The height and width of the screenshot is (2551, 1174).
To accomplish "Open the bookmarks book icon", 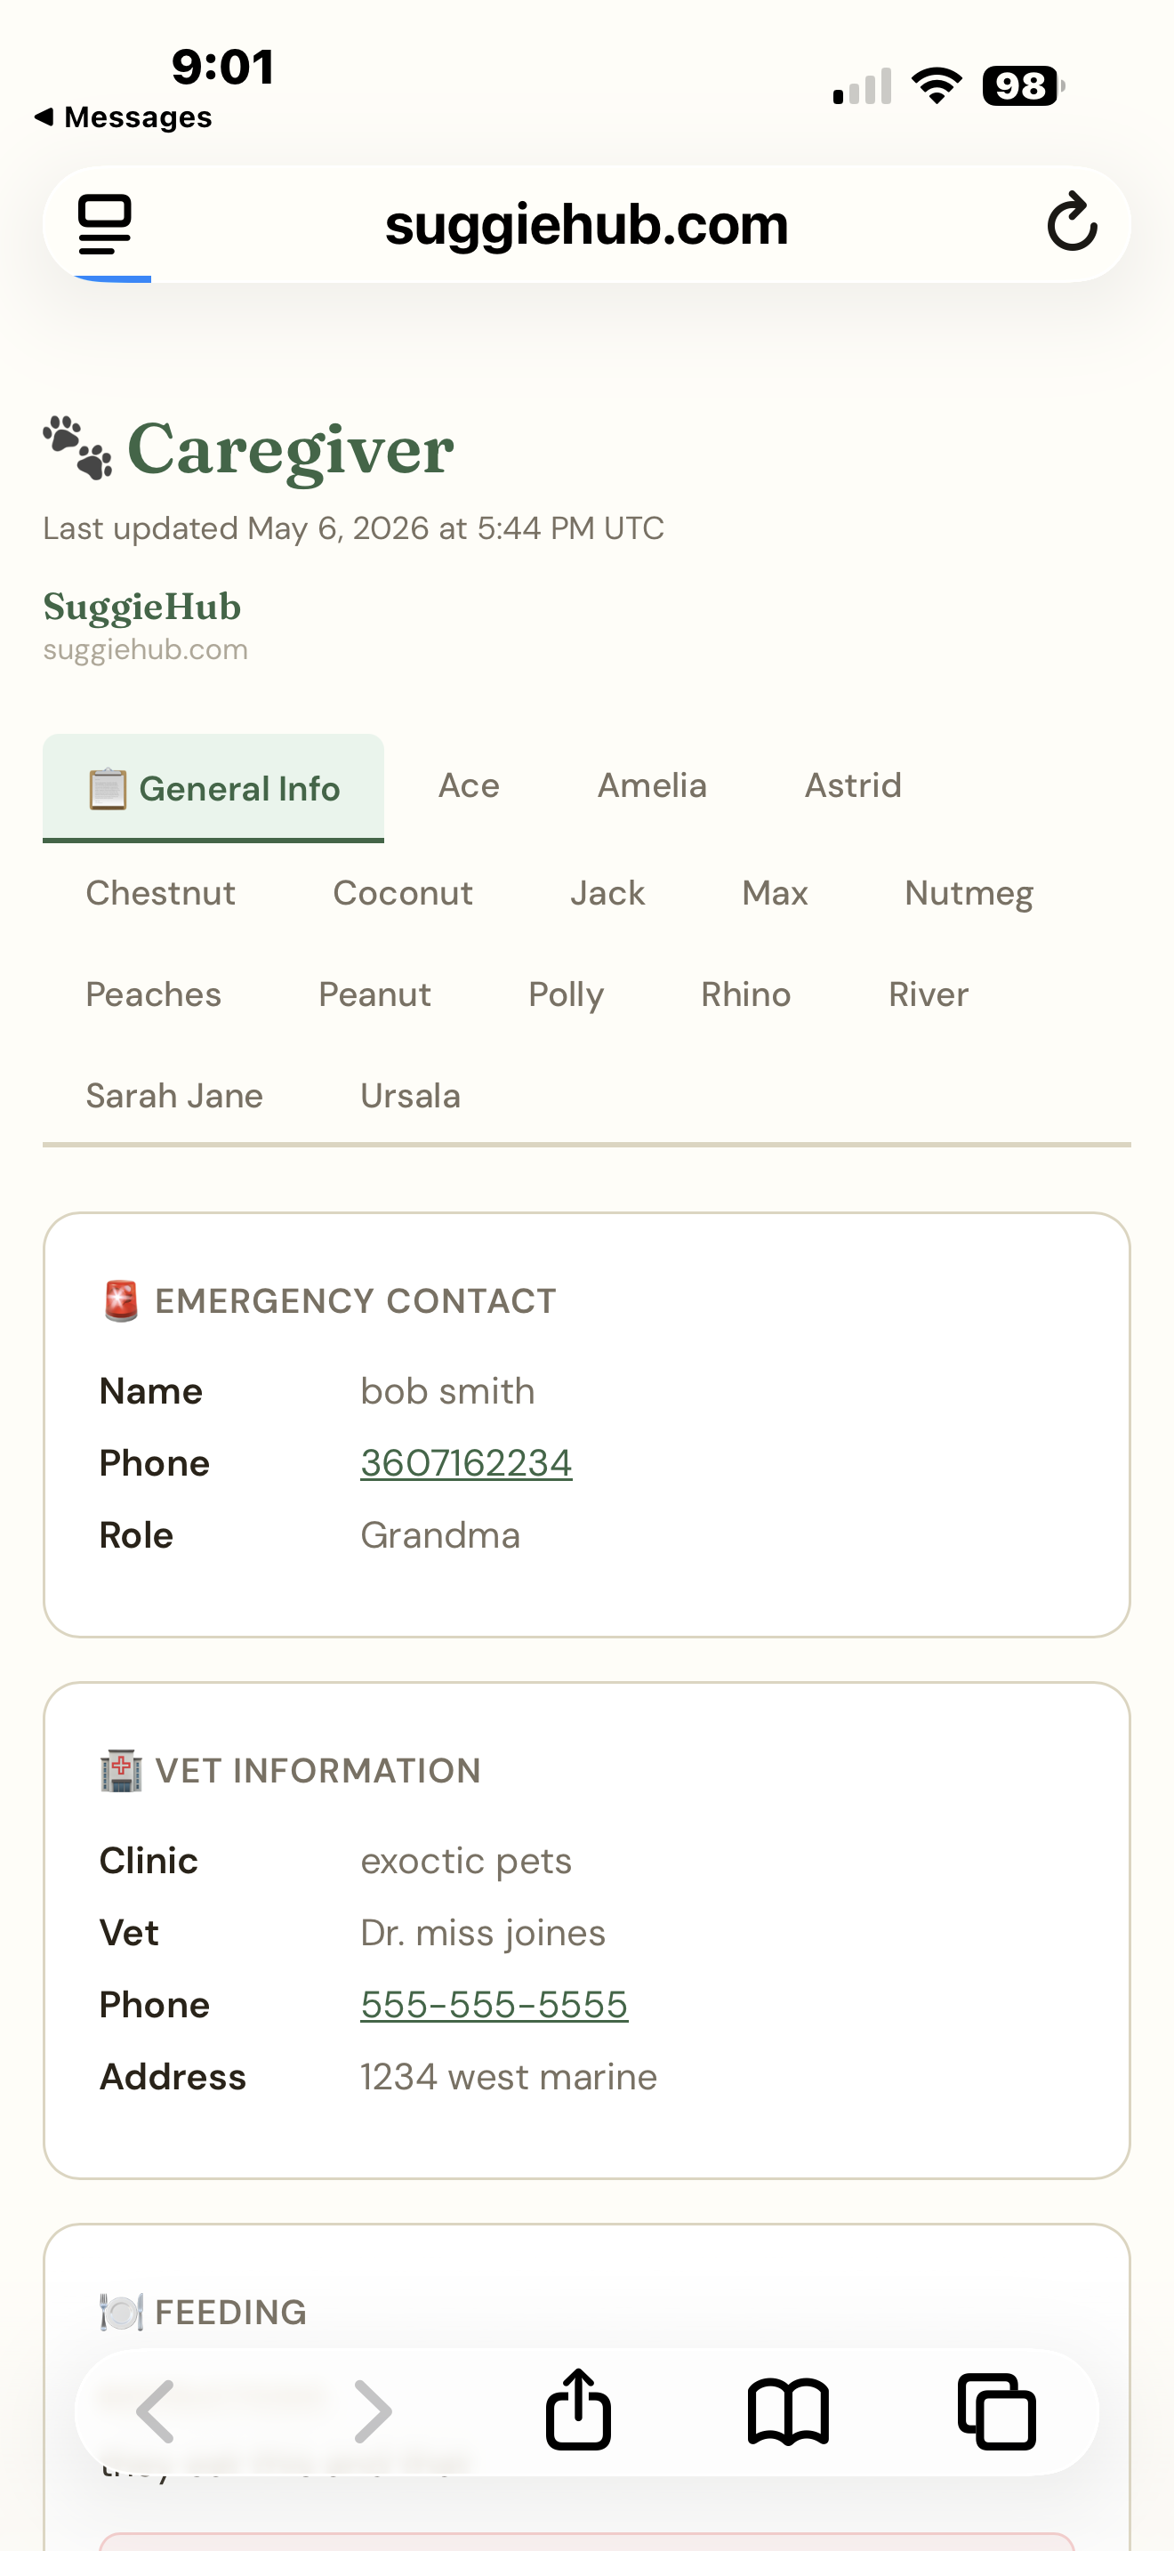I will tap(788, 2411).
